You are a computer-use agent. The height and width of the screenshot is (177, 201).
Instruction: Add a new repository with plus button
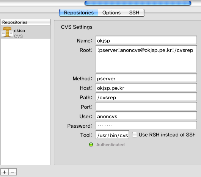click(5, 172)
